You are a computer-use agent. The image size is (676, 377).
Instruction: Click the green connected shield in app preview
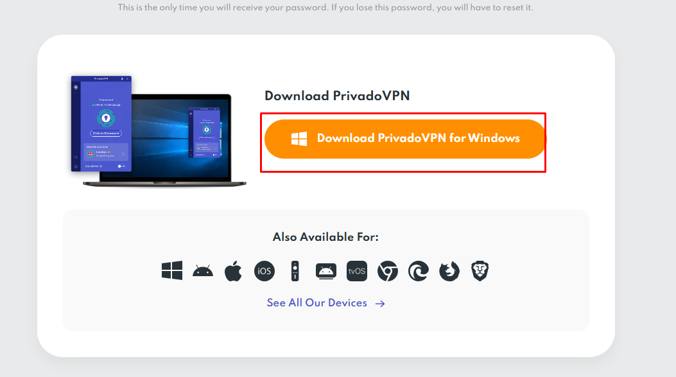(x=106, y=118)
